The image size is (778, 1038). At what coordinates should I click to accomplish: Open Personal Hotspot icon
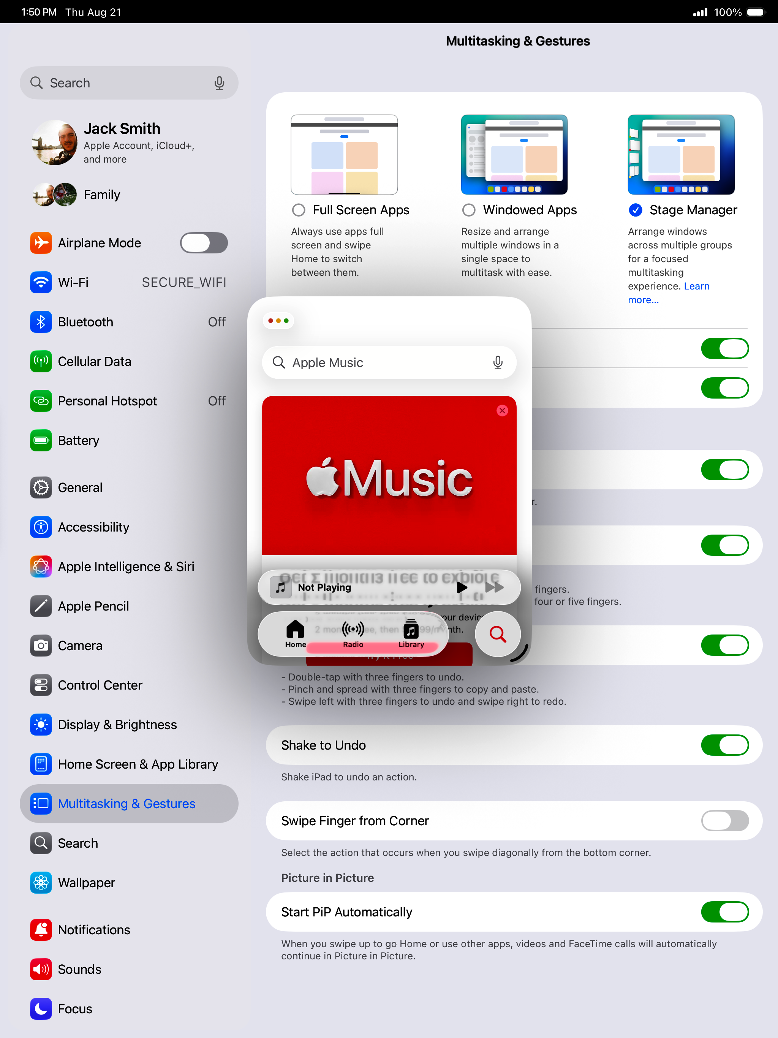click(x=41, y=401)
